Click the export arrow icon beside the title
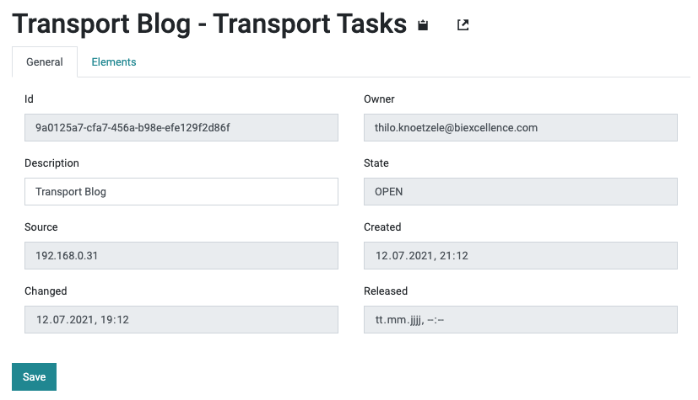 463,25
